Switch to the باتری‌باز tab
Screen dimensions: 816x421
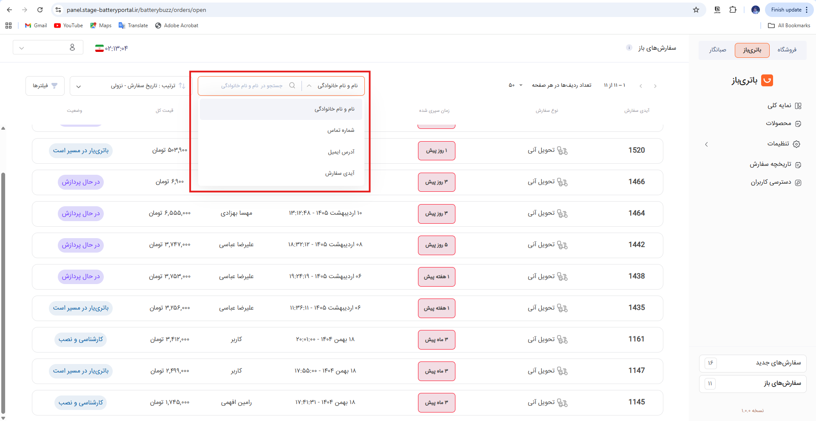(x=752, y=50)
